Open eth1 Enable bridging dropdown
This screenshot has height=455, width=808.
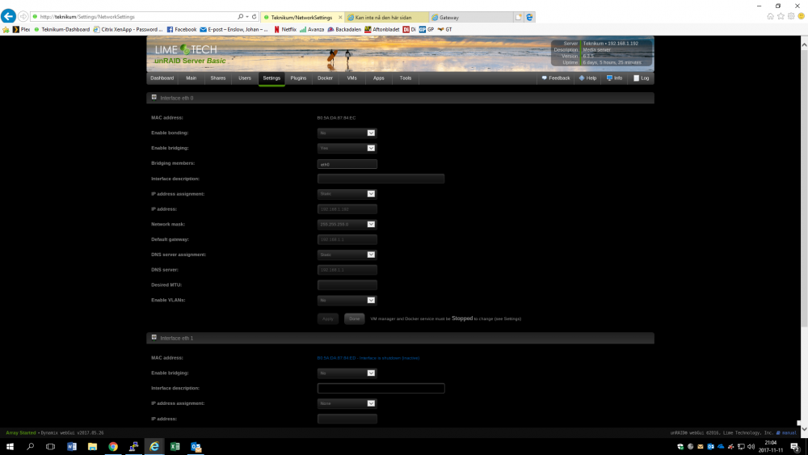click(x=347, y=373)
